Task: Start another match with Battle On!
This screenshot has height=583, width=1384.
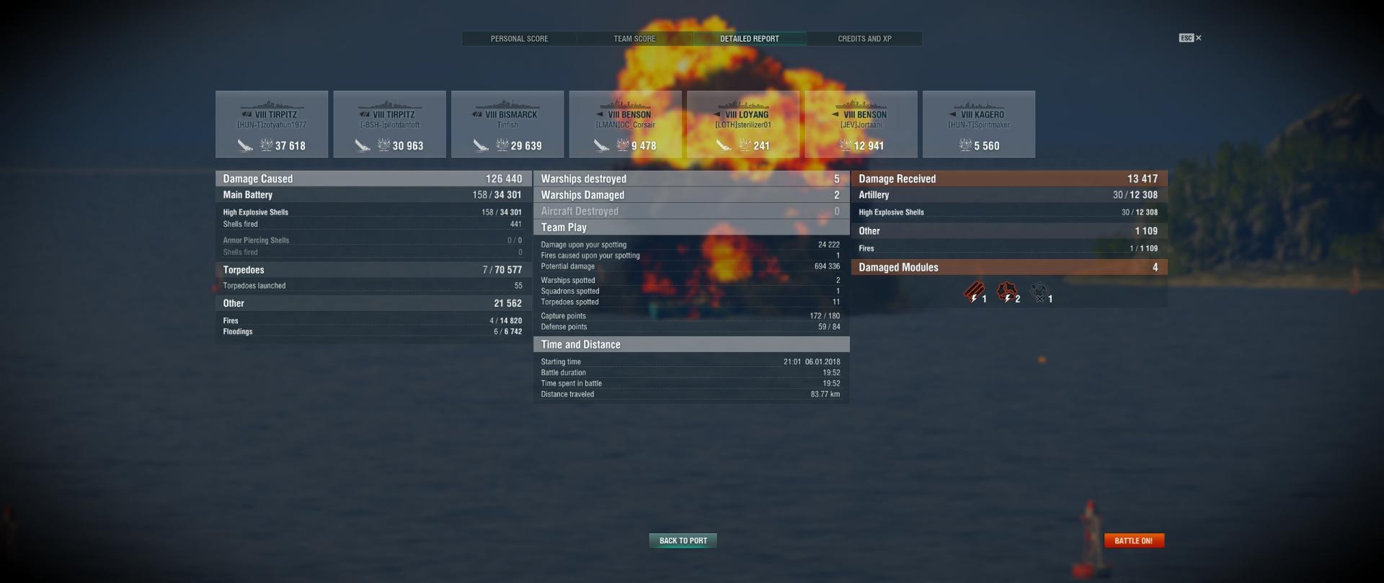Action: [x=1134, y=541]
